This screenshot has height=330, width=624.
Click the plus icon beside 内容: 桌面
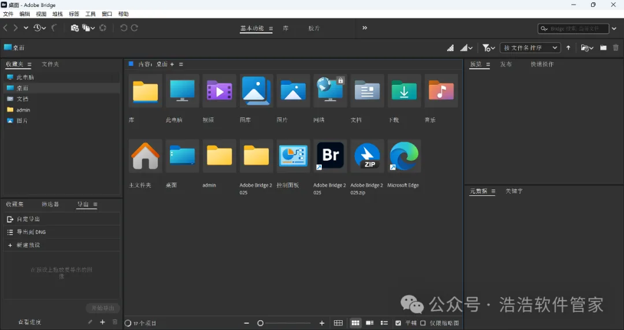[172, 64]
